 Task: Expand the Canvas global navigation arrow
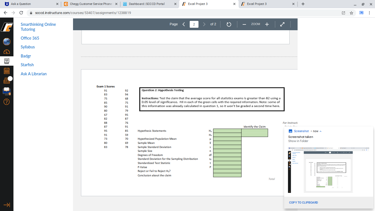[x=7, y=205]
